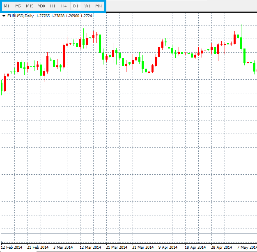Toggle the active D1 daily timeframe
The image size is (257, 252).
pos(76,6)
